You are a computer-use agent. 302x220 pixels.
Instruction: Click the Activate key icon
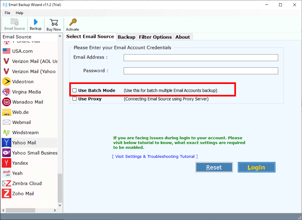click(73, 22)
